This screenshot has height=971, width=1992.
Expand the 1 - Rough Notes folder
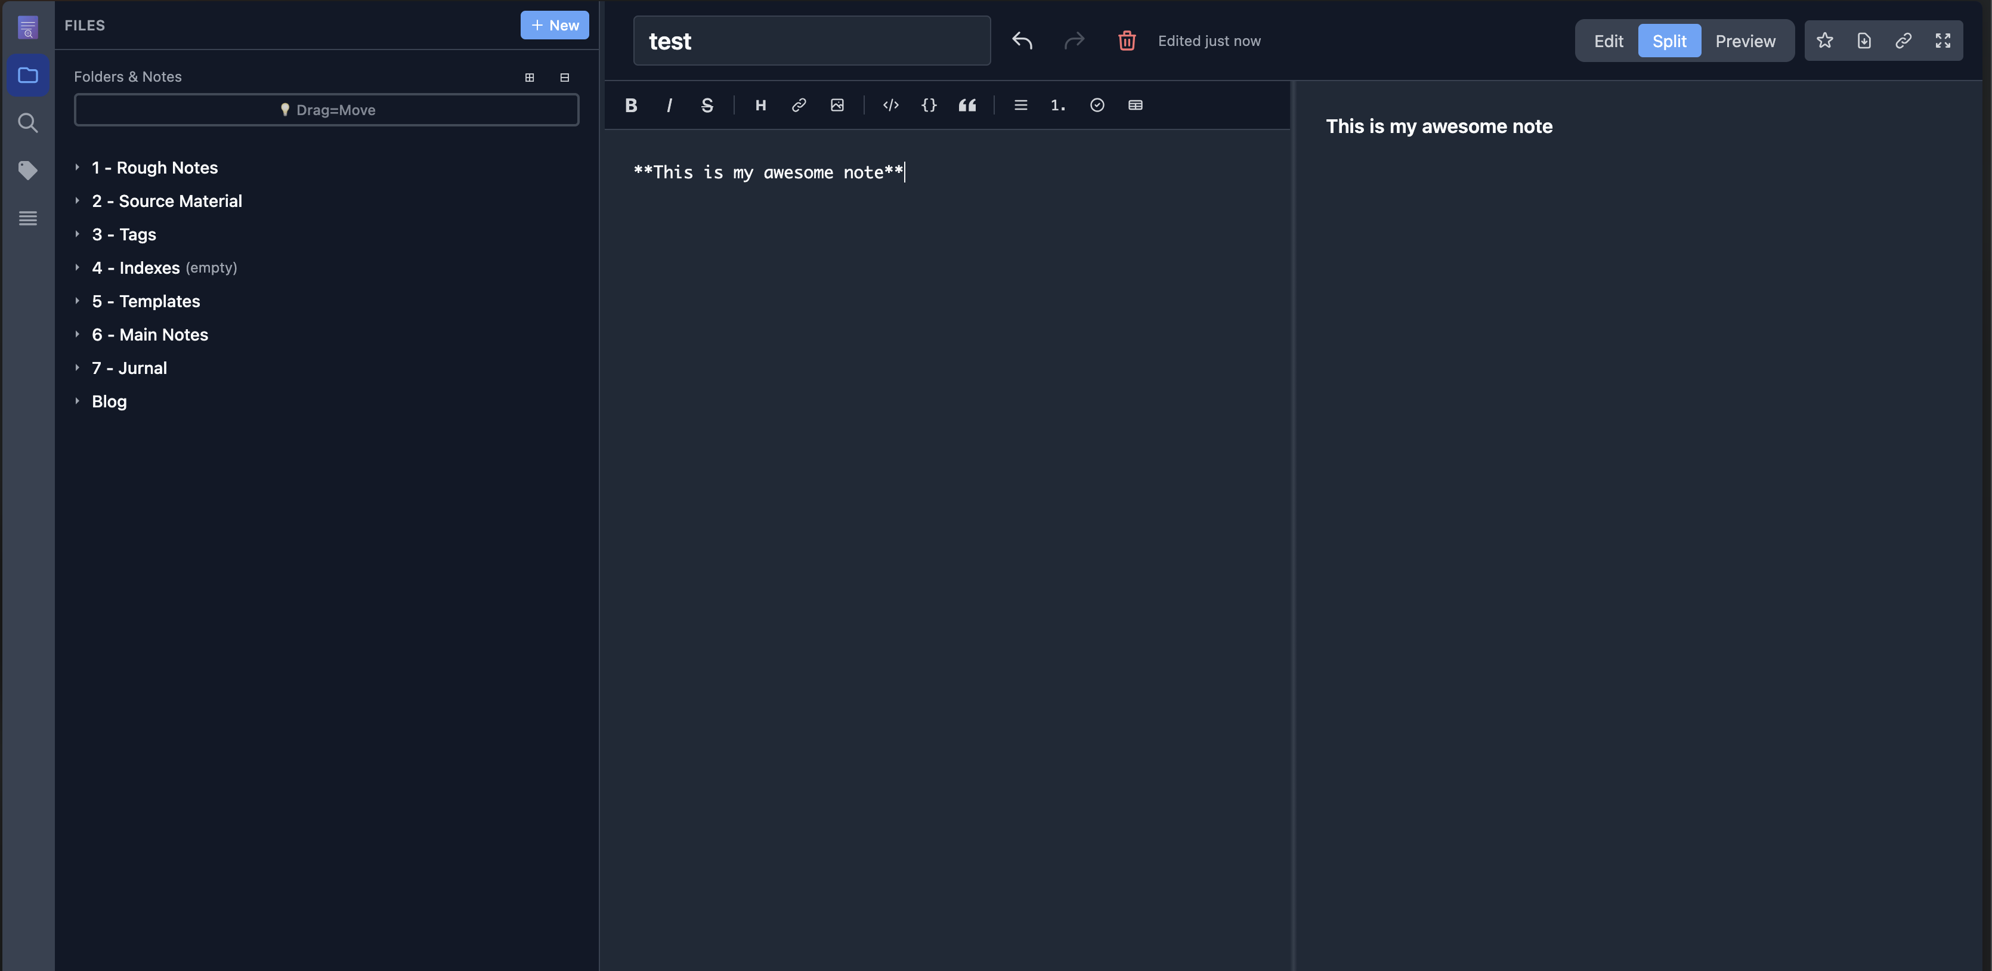click(78, 168)
